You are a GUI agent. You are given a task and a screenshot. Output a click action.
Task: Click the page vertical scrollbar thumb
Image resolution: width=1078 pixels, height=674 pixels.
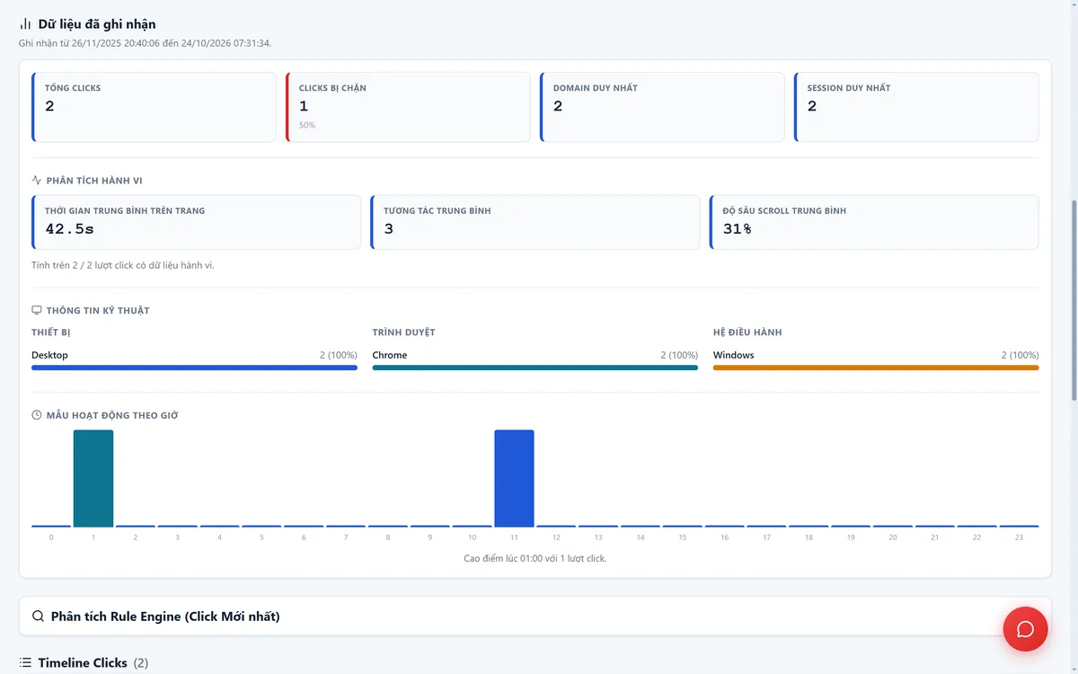tap(1074, 301)
